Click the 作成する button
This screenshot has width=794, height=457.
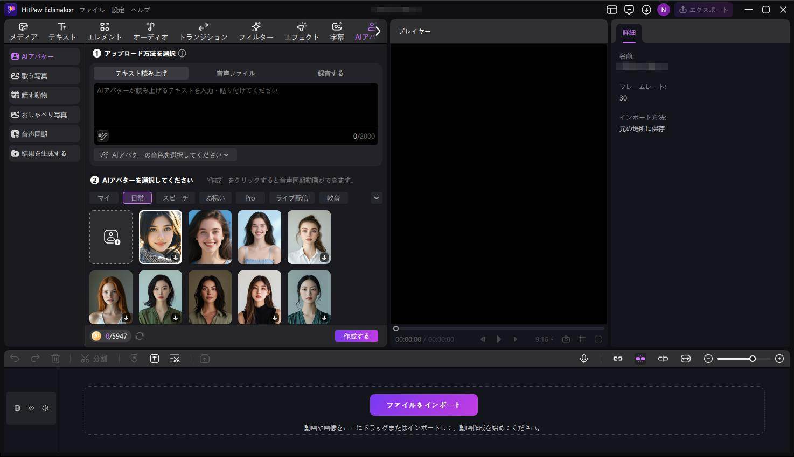click(x=357, y=336)
